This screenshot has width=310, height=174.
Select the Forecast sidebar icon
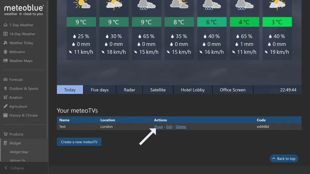5,79
